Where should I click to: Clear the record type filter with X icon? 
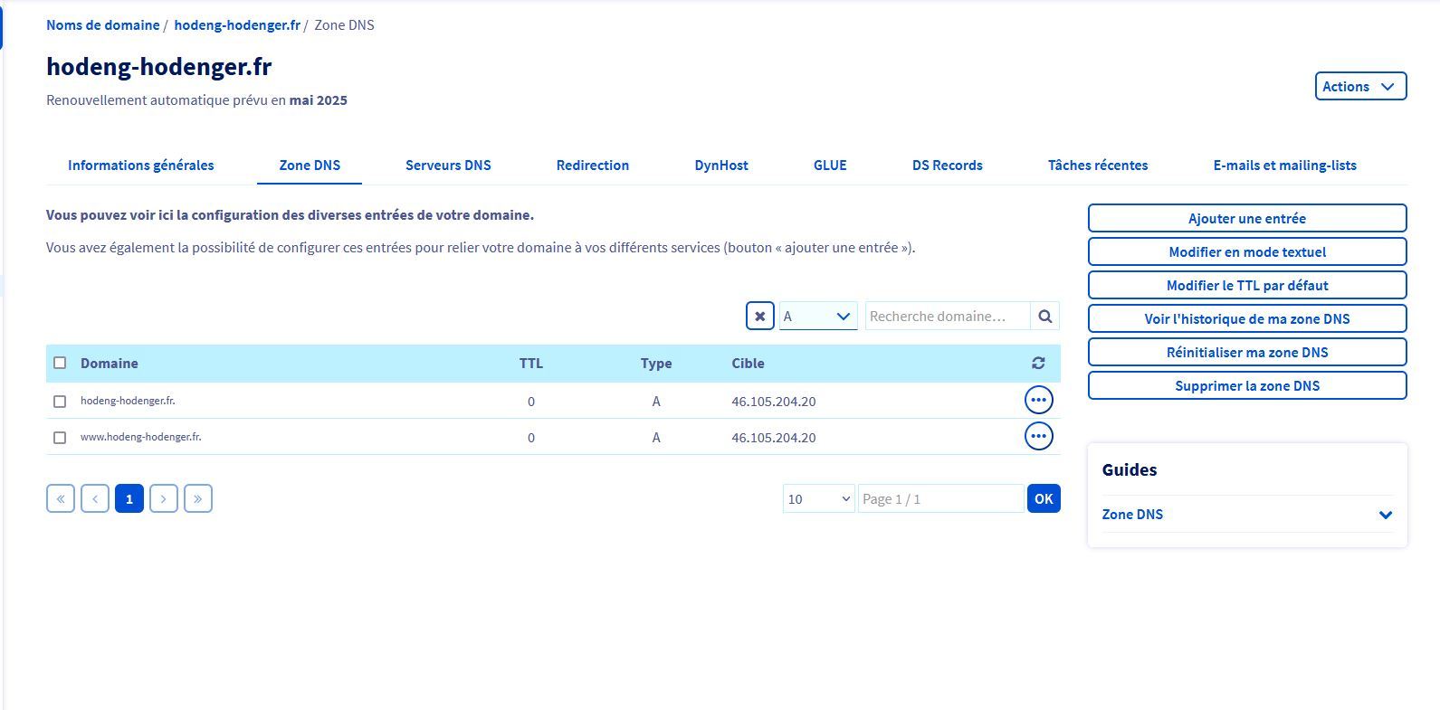tap(760, 316)
